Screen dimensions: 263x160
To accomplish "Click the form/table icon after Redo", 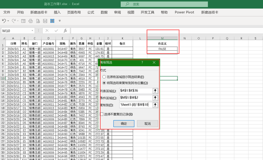I will [23, 21].
